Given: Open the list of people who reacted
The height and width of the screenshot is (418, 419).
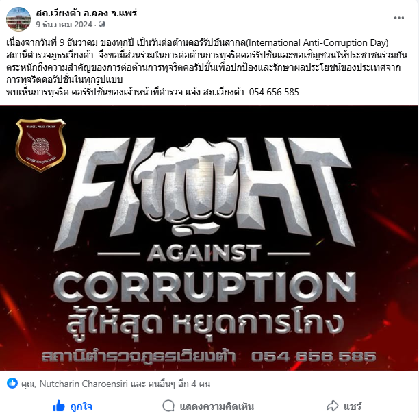Looking at the screenshot, I should coord(116,384).
